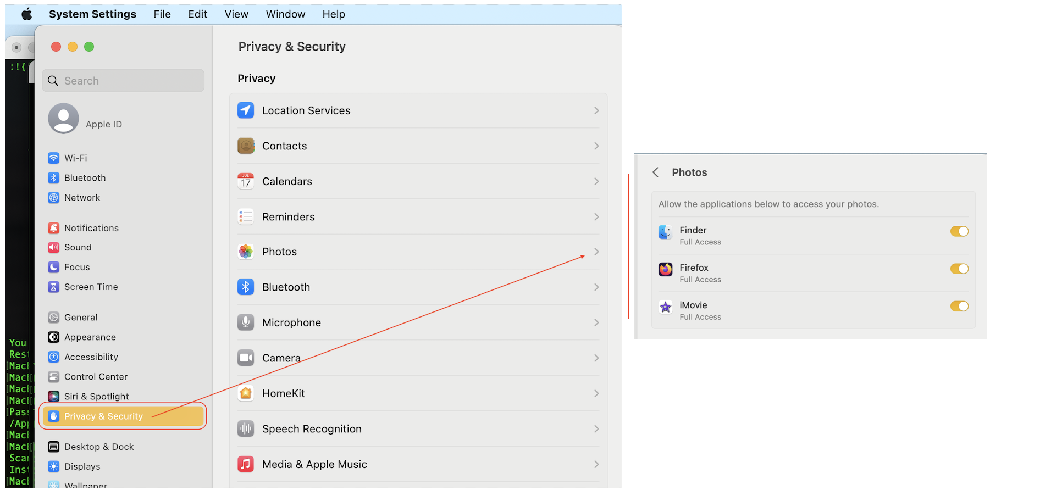Turn off Firefox photos access switch
This screenshot has height=490, width=1062.
point(959,269)
